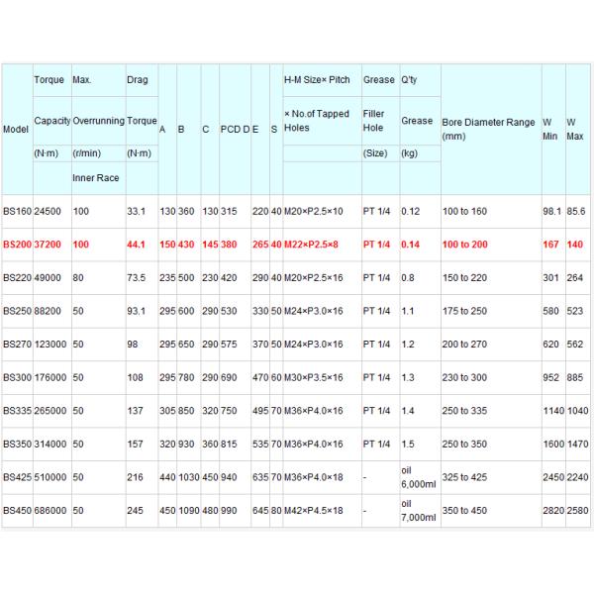Click the W Max column header
This screenshot has height=594, width=594.
pos(578,129)
